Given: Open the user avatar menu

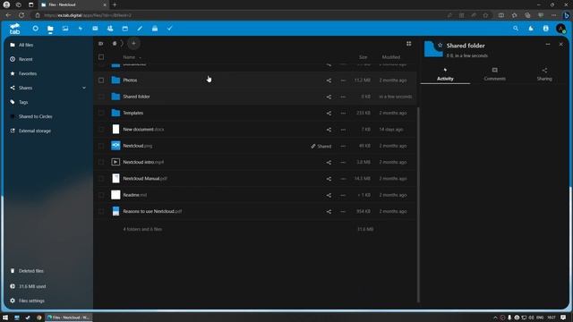Looking at the screenshot, I should 560,28.
